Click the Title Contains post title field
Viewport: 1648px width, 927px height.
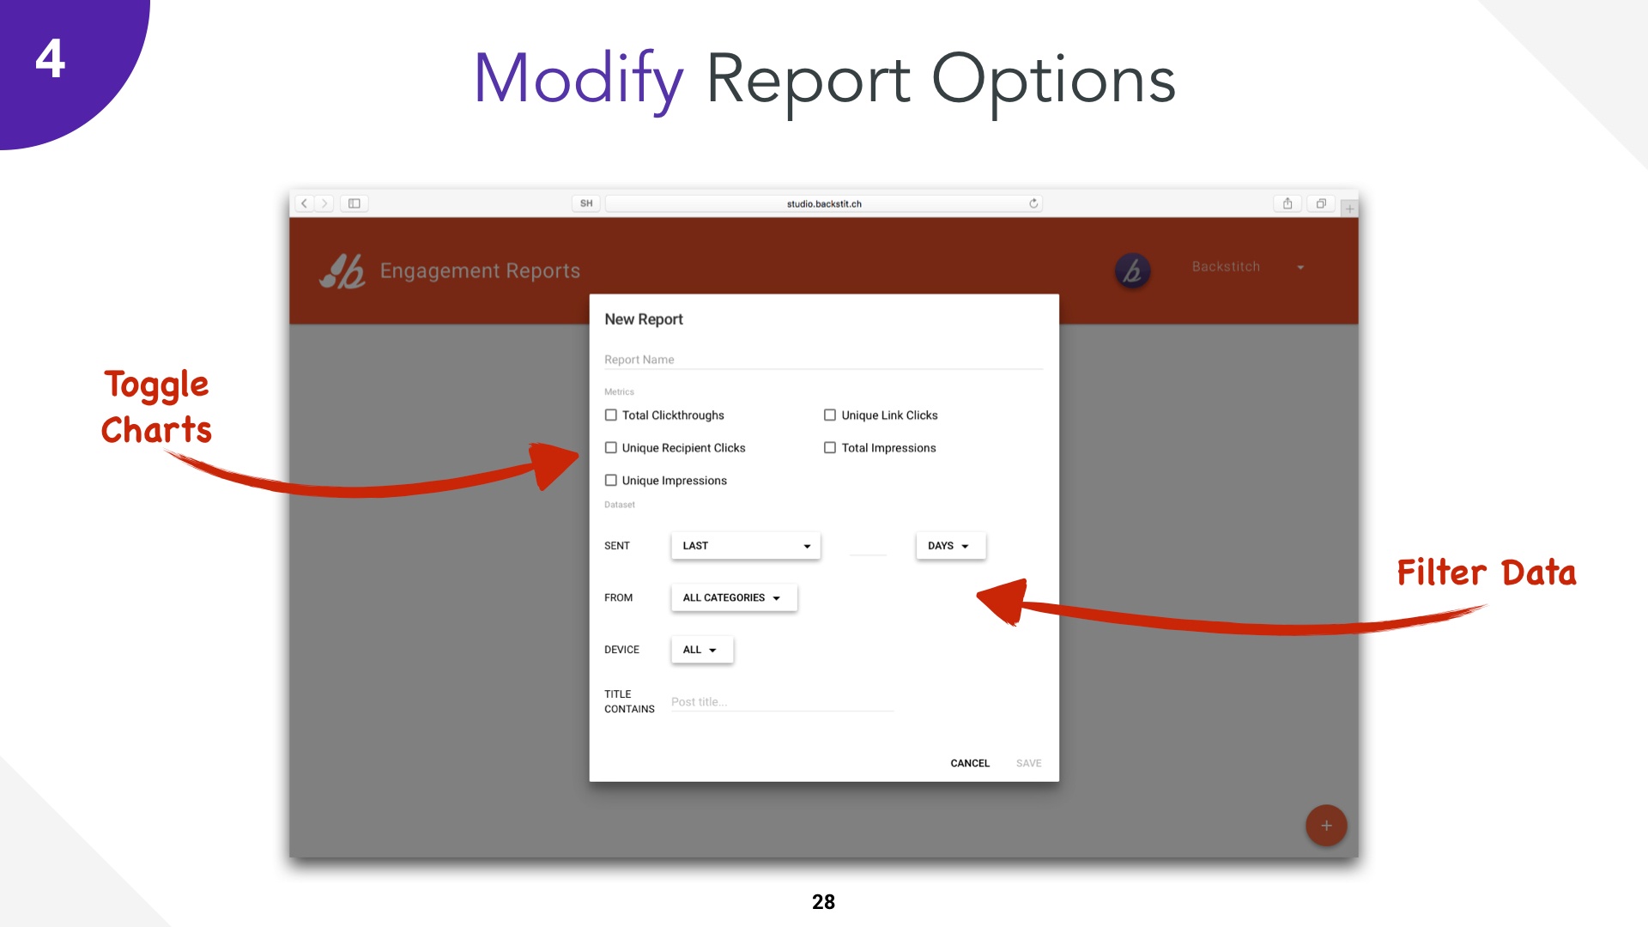point(781,700)
